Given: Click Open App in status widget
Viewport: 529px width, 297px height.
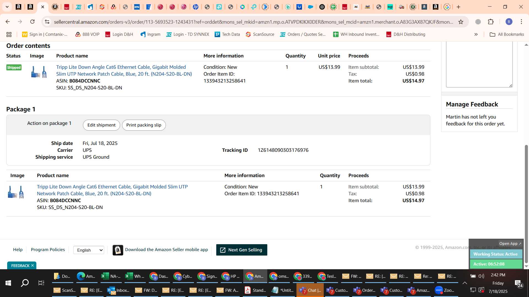Looking at the screenshot, I should click(x=510, y=244).
